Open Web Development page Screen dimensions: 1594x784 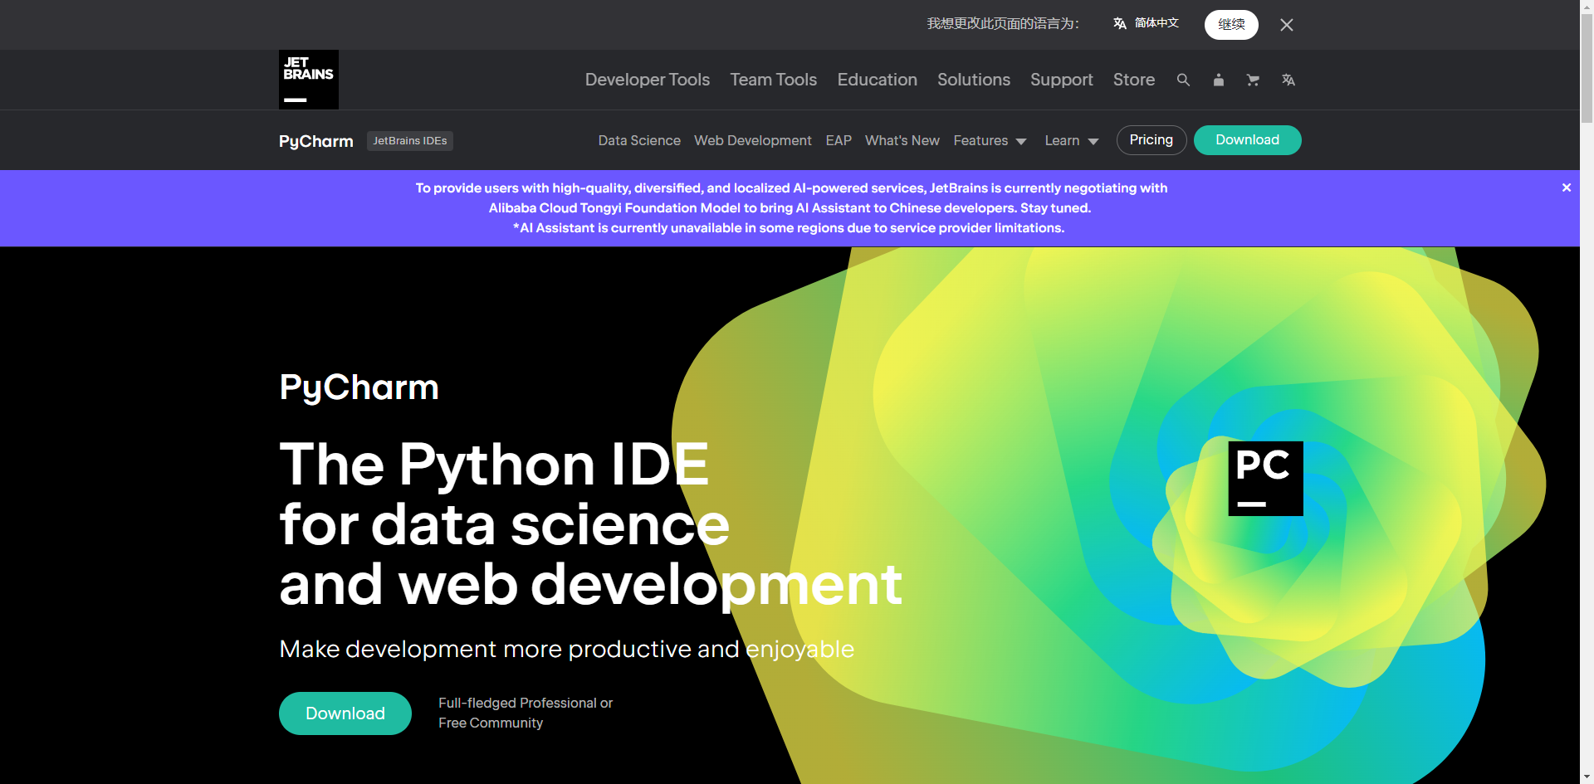(753, 140)
